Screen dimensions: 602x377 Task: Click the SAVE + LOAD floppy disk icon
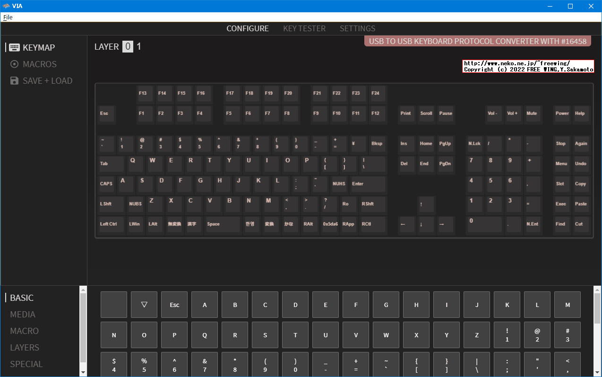coord(14,81)
